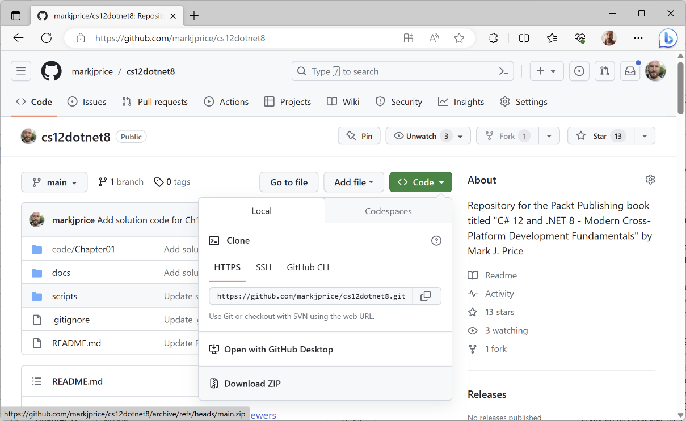This screenshot has height=421, width=686.
Task: Open the Bing Copilot sidebar icon
Action: (x=668, y=38)
